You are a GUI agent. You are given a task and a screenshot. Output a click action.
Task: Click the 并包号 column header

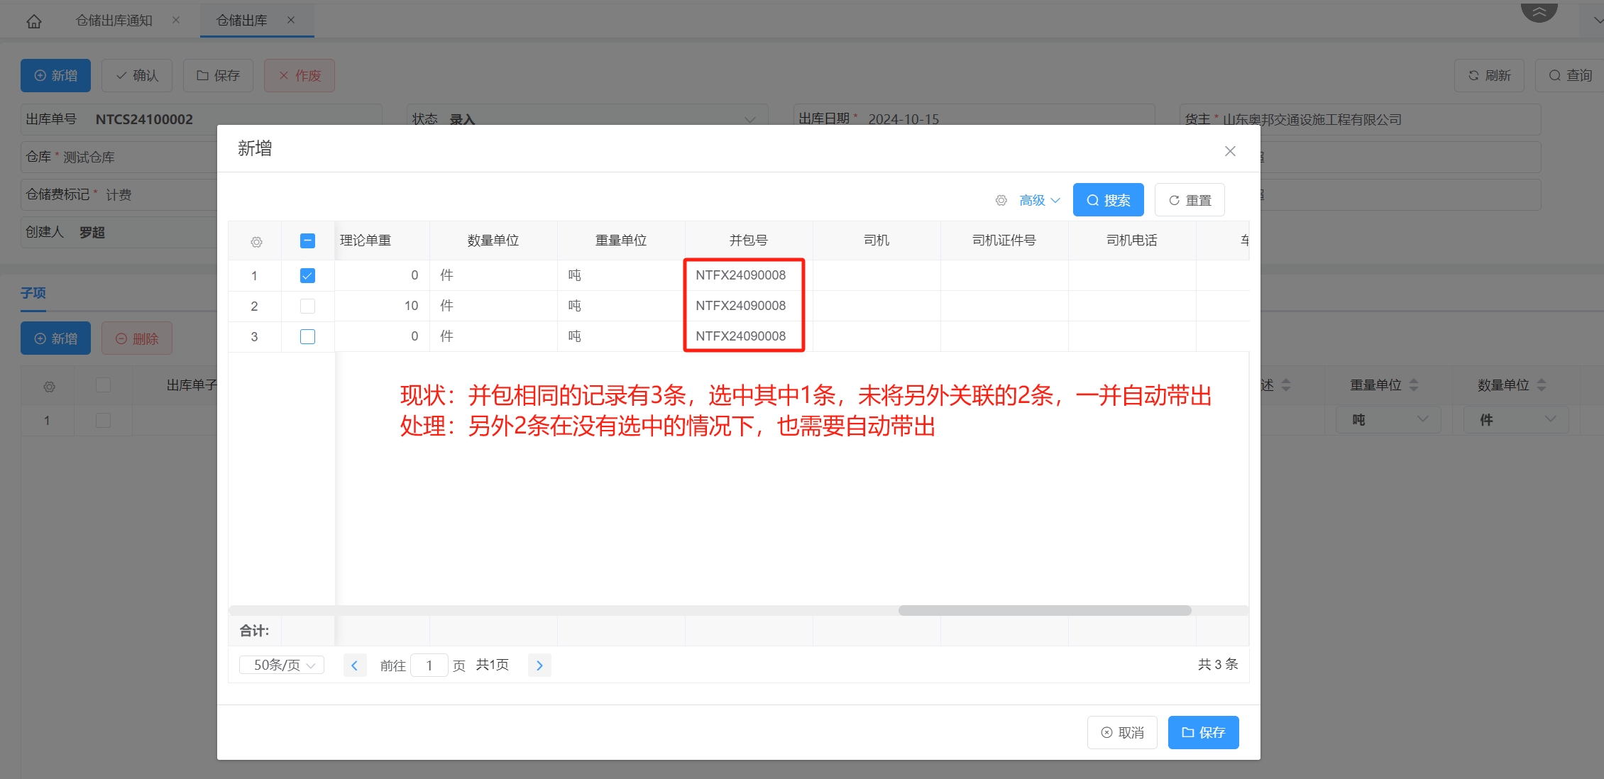click(x=749, y=241)
